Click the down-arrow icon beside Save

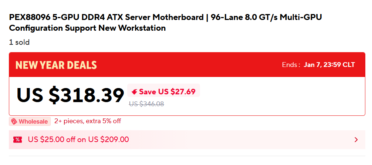pyautogui.click(x=135, y=92)
